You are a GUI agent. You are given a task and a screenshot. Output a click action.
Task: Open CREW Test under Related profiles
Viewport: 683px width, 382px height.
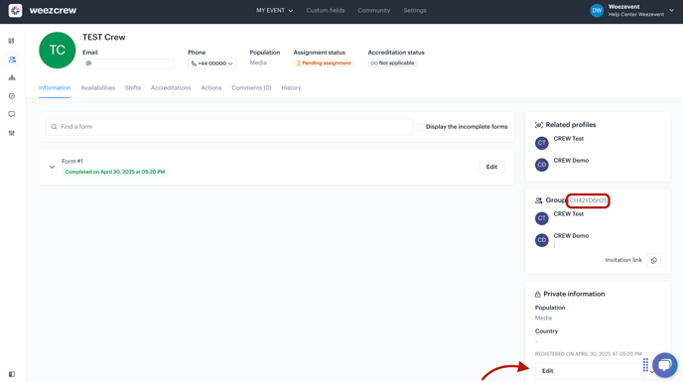(569, 139)
